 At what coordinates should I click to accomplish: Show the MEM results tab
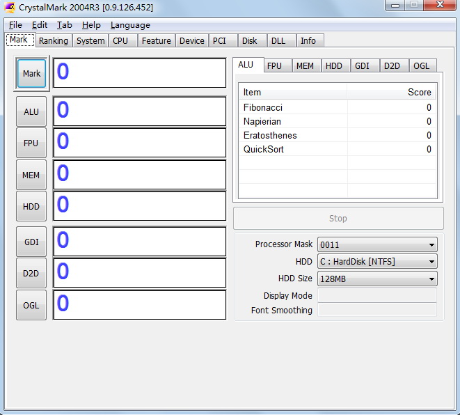pyautogui.click(x=307, y=65)
